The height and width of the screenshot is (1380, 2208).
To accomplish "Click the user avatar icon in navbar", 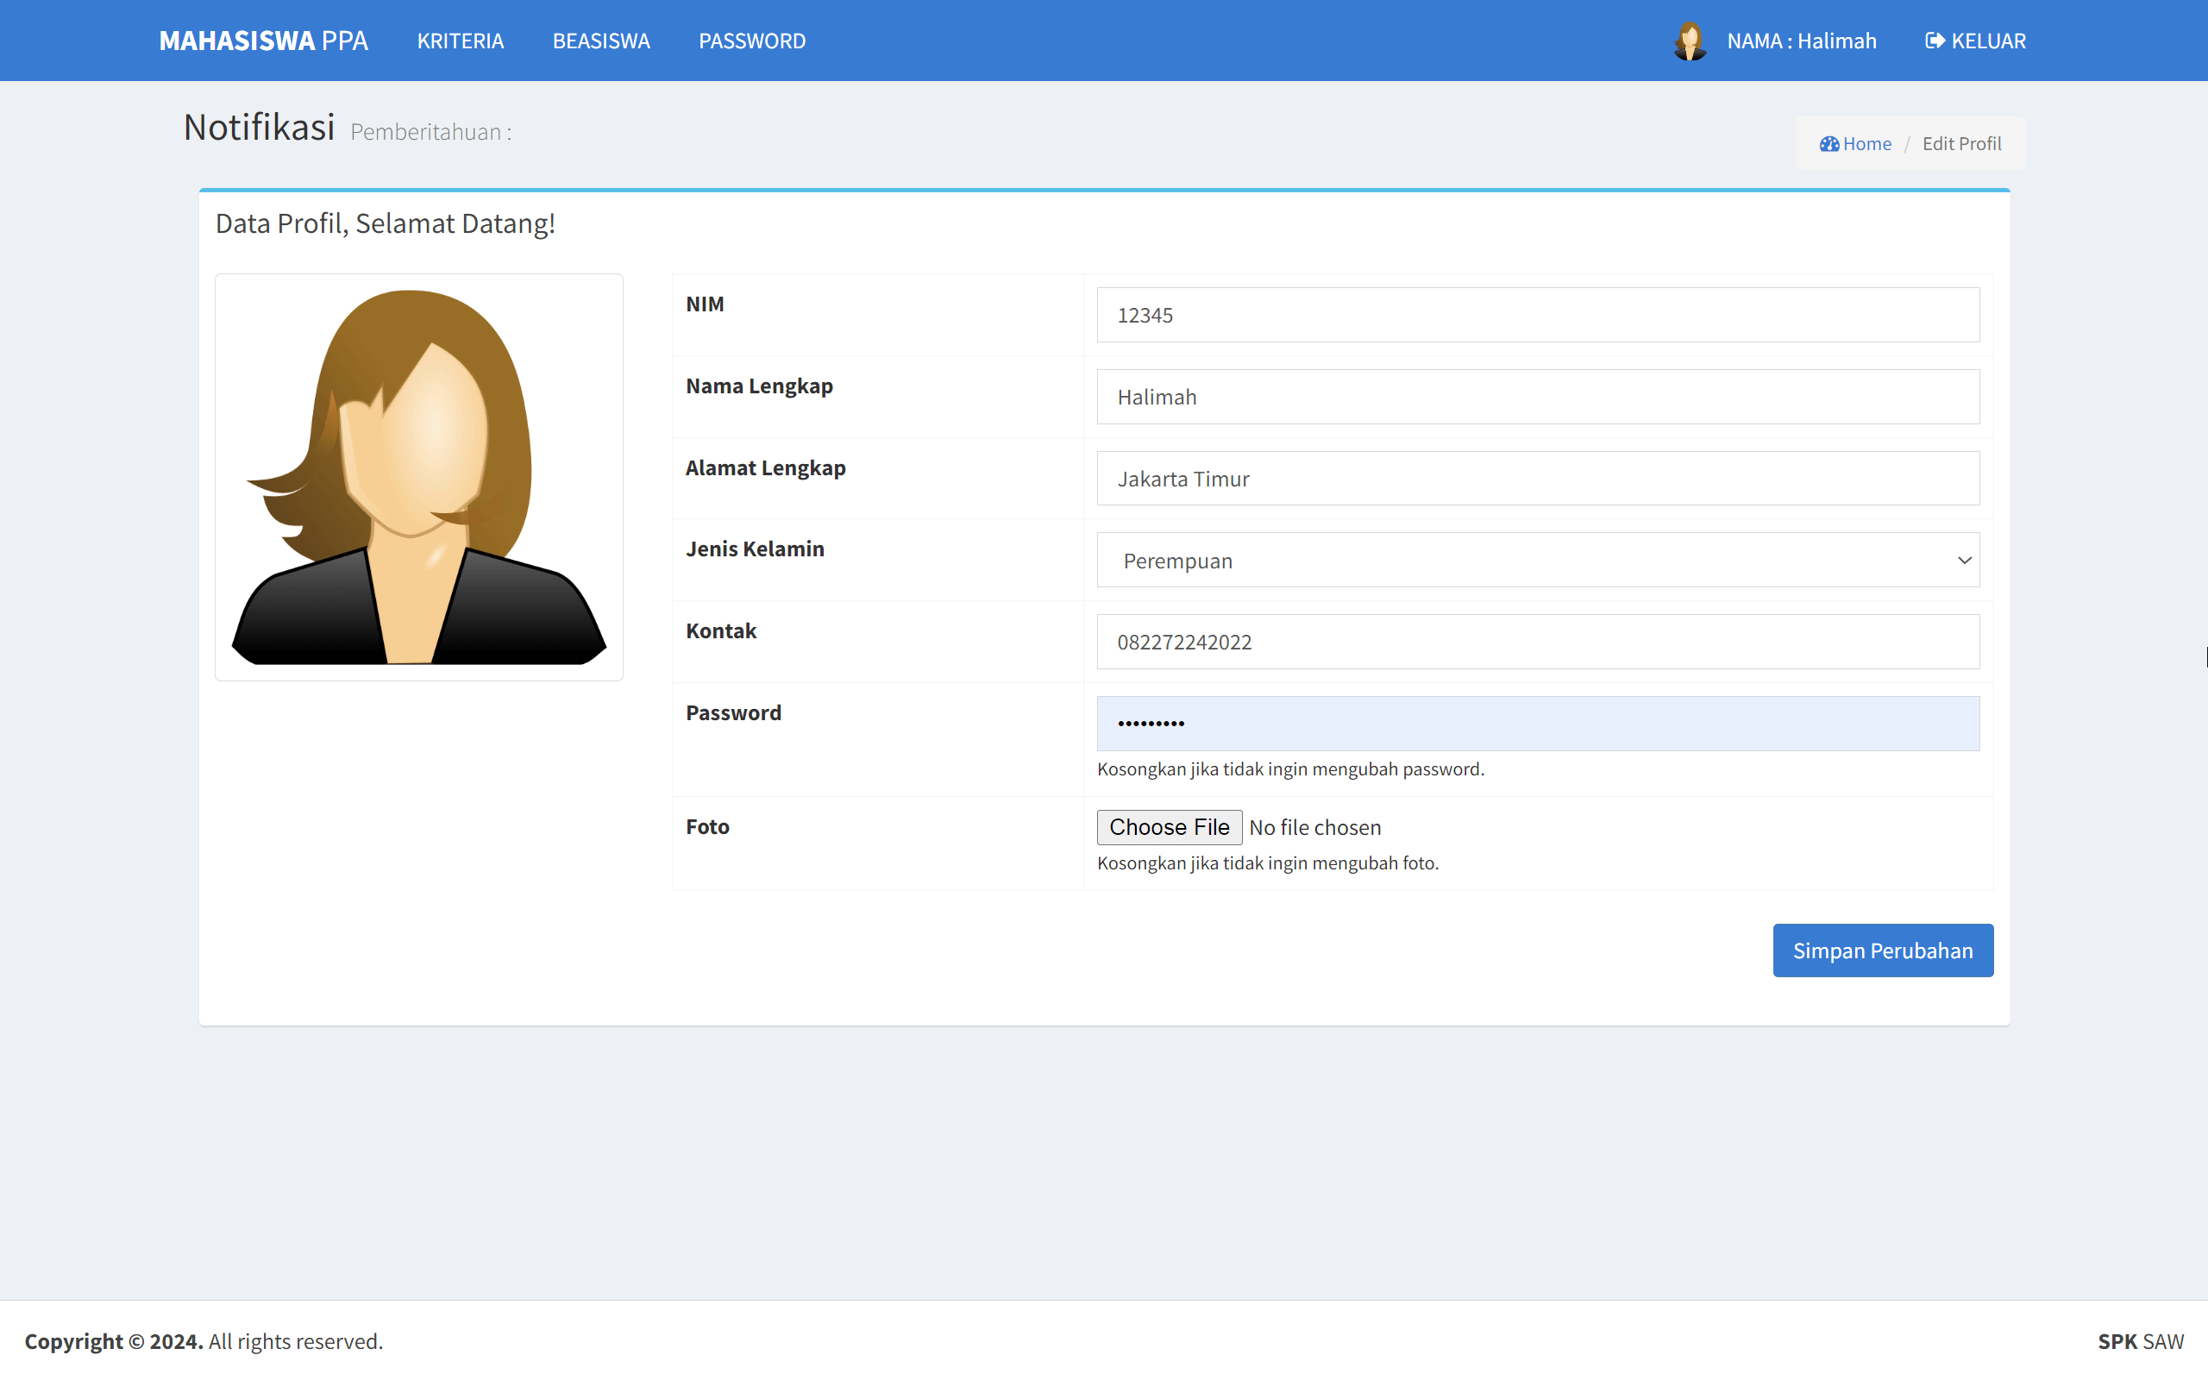I will point(1690,41).
